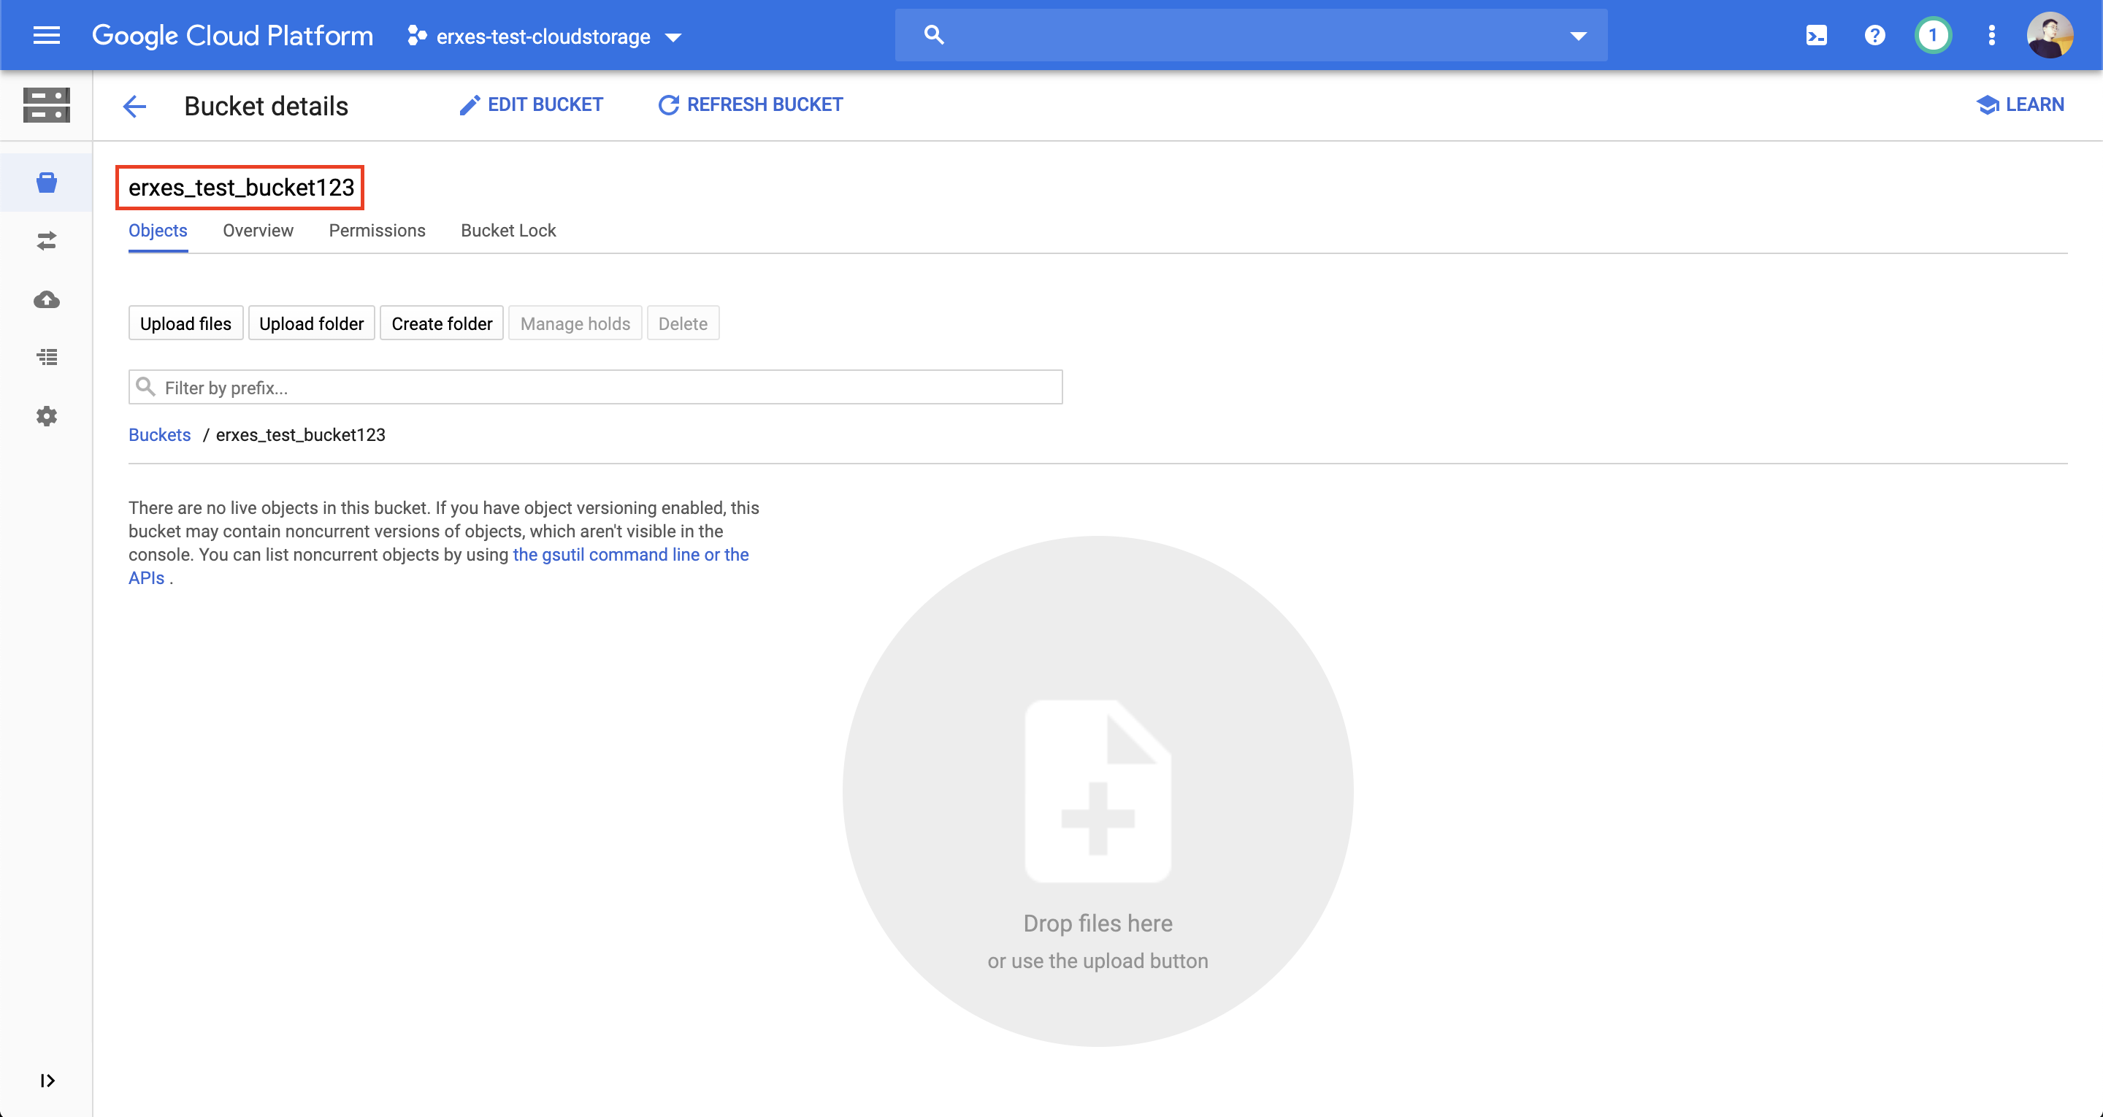
Task: Select the Storage browser bucket icon
Action: coord(47,182)
